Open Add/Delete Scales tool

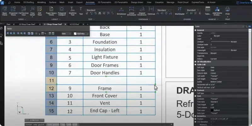pos(217,11)
